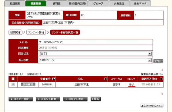172x112 pixels.
Task: Click the 戻る button
Action: coord(96,99)
